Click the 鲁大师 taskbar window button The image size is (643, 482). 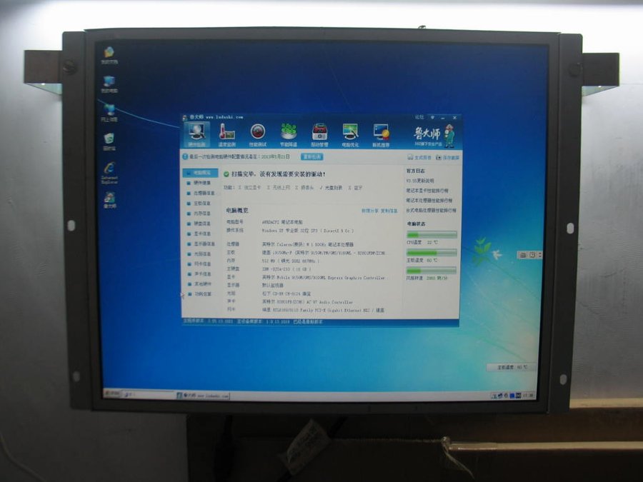tap(203, 396)
